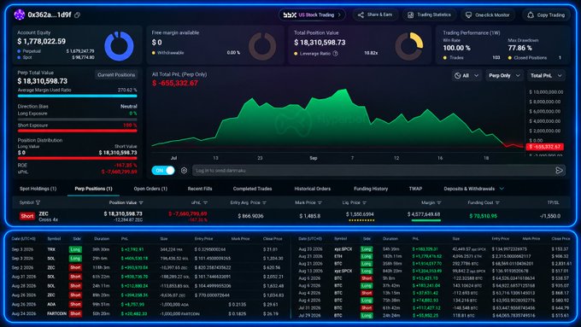Screen dimensions: 581x327
Task: Open the Recent Fills tab
Action: click(x=200, y=189)
